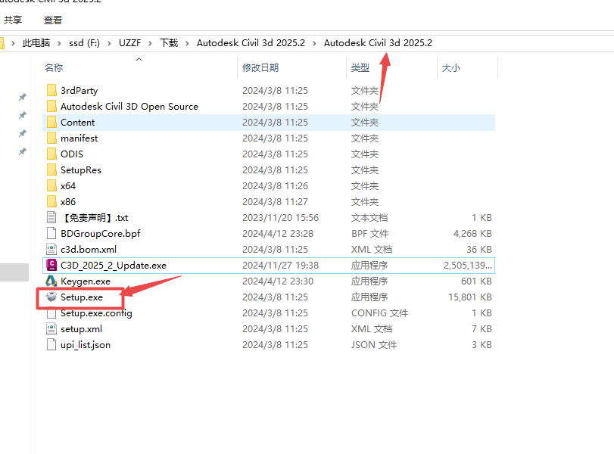Select the Content folder row
This screenshot has width=614, height=454.
click(77, 123)
